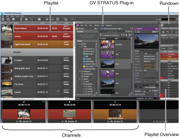Image resolution: width=179 pixels, height=138 pixels.
Task: Click the Cut scissors toolbar icon
Action: (x=21, y=19)
